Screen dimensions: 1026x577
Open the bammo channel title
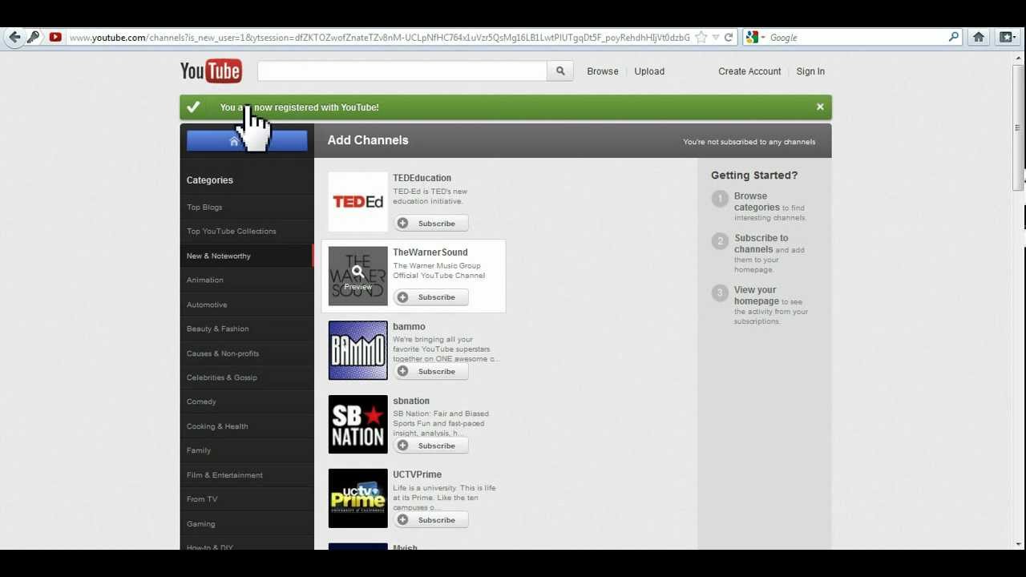pyautogui.click(x=409, y=327)
